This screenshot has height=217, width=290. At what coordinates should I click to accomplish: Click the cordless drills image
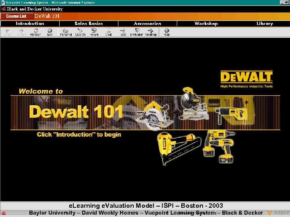[x=219, y=146]
